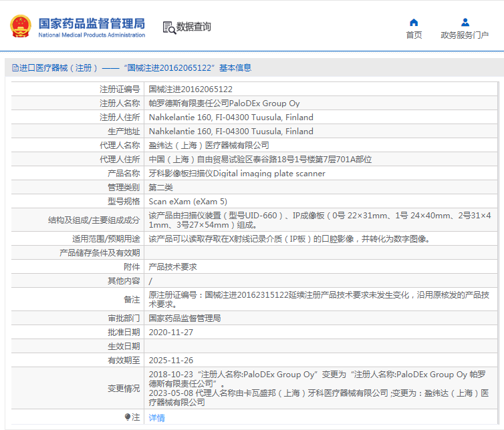Click agent address 中国（上海）自由贸易试验区 value
This screenshot has width=504, height=430.
pyautogui.click(x=261, y=160)
